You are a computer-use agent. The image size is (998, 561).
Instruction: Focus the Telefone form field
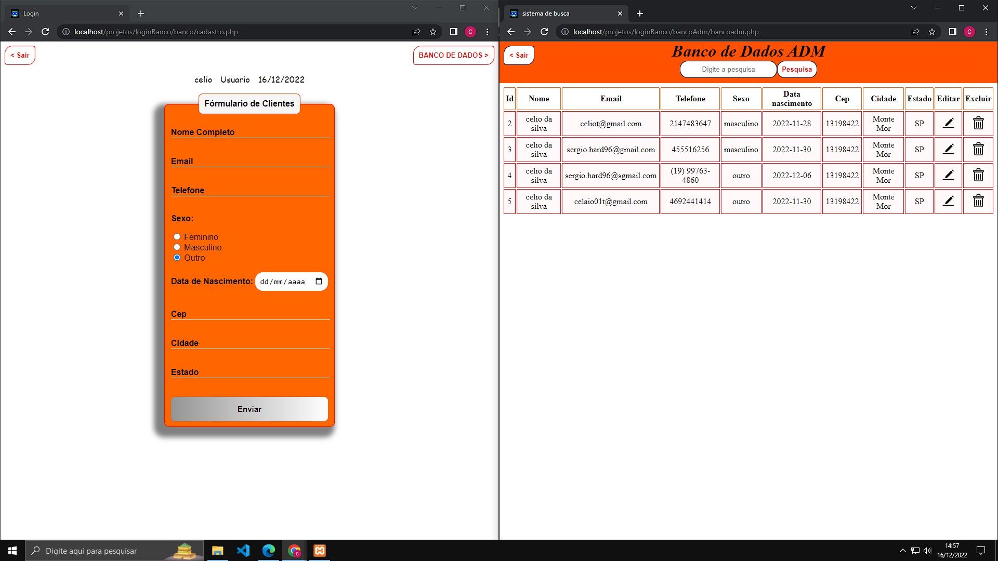[x=251, y=190]
